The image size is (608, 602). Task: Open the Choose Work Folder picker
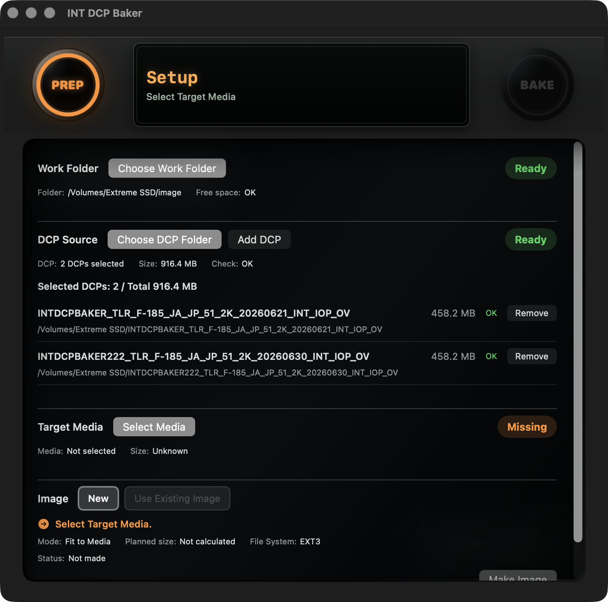point(167,168)
